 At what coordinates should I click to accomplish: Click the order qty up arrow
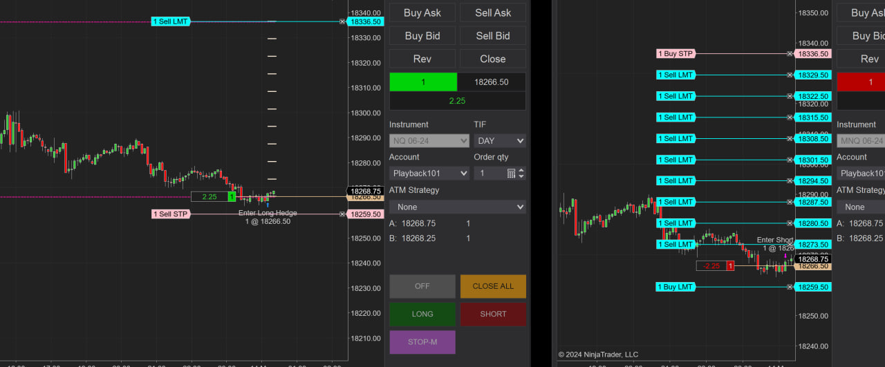click(x=521, y=170)
